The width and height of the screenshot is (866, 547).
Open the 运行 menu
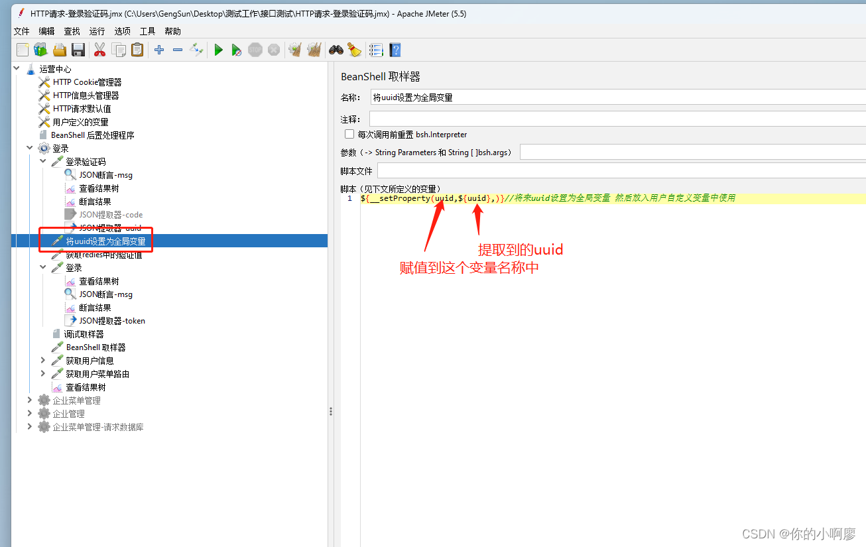(x=97, y=31)
